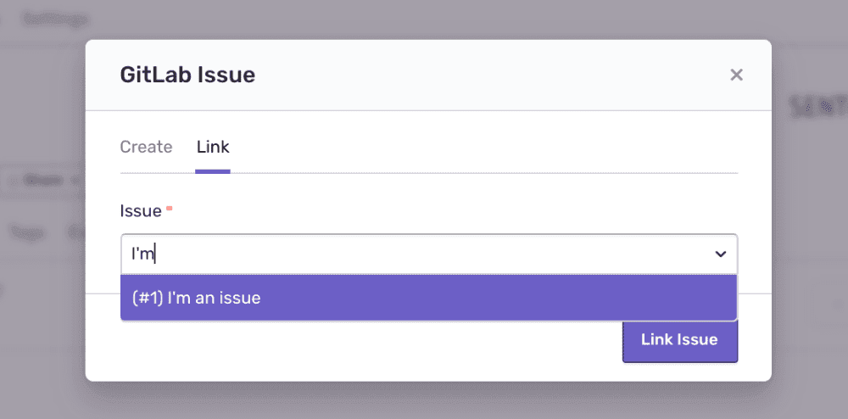
Task: Click the GitLab Issue dialog title
Action: pos(187,75)
